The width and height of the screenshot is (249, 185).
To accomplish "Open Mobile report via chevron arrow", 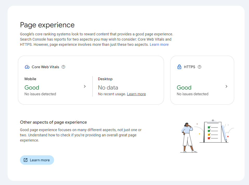I will click(x=85, y=86).
